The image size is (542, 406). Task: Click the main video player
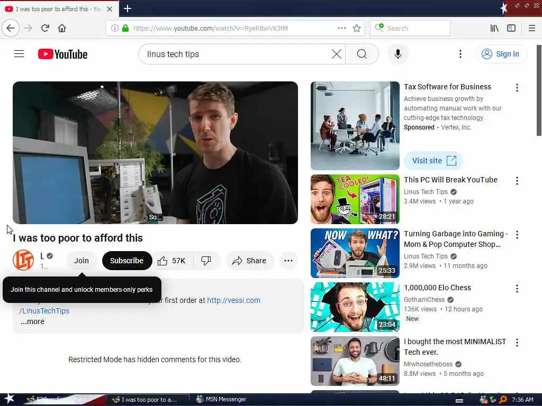155,153
